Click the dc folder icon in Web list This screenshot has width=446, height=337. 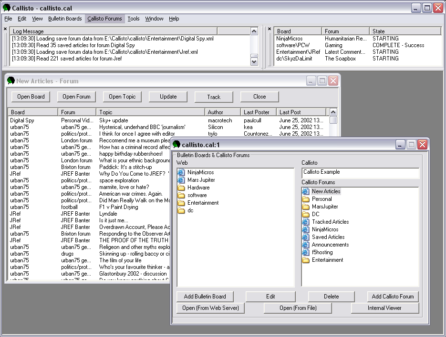[181, 211]
